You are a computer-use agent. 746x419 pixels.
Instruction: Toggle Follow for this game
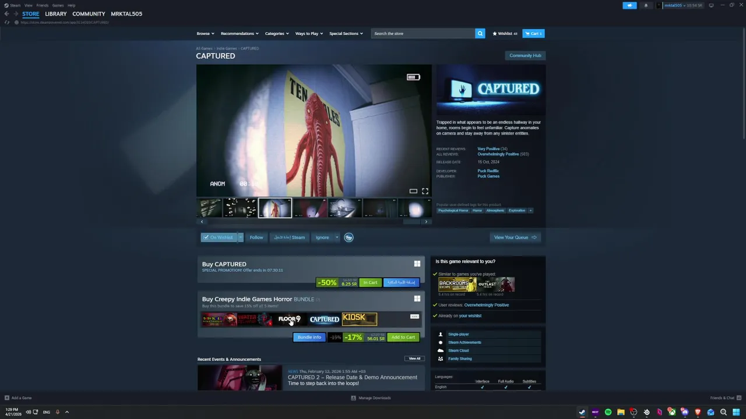point(256,237)
